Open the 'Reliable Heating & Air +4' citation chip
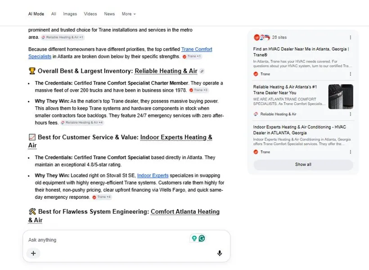The height and width of the screenshot is (270, 369). point(82,123)
